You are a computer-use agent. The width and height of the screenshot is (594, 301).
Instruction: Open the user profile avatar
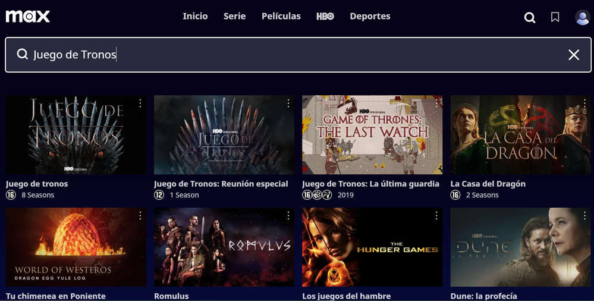pyautogui.click(x=582, y=17)
